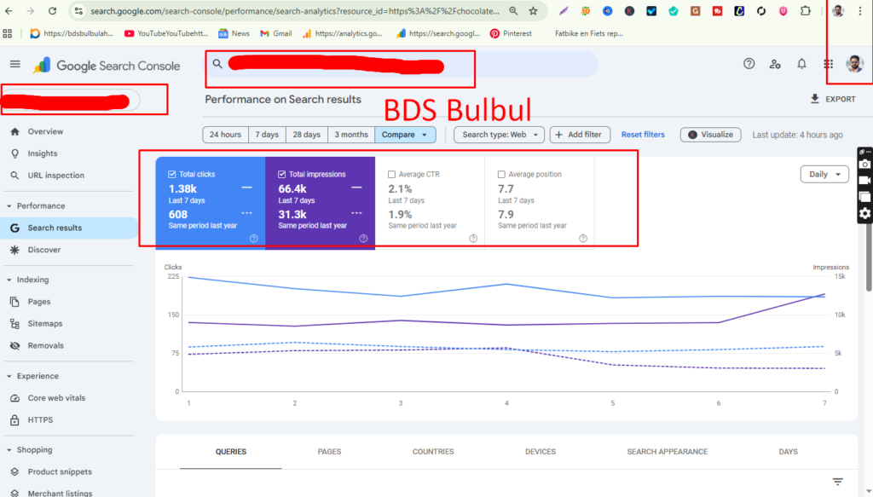Toggle the Visualize switch
The height and width of the screenshot is (497, 873).
[710, 134]
